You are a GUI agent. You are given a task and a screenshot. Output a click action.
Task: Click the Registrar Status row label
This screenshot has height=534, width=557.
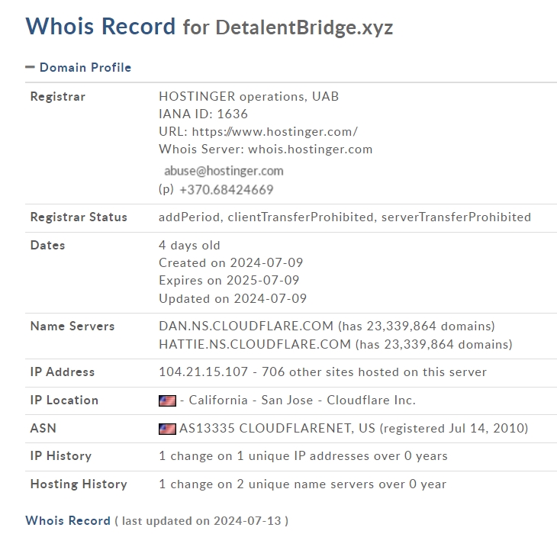click(79, 217)
